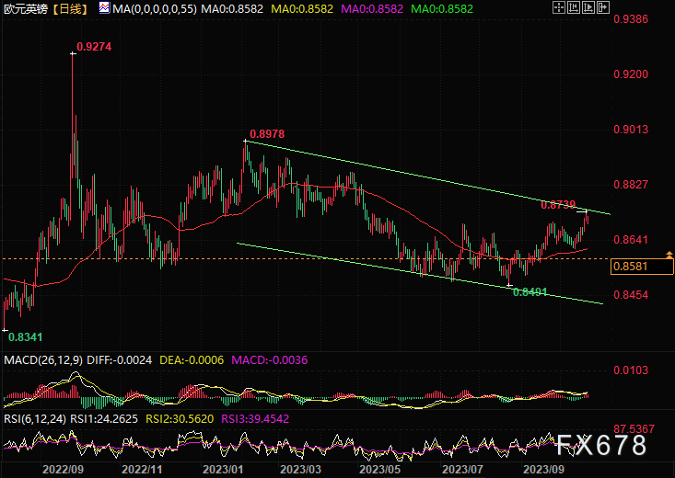Select the 0.8581 current price box
The height and width of the screenshot is (478, 675).
point(642,267)
